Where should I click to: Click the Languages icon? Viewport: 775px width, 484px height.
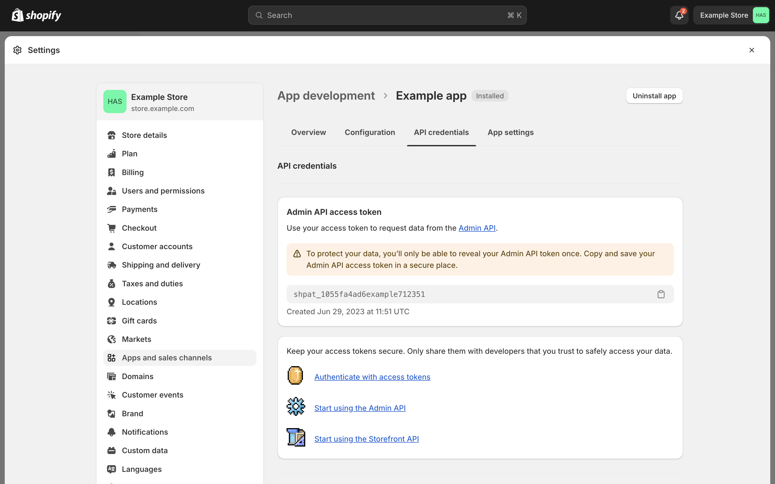tap(112, 469)
